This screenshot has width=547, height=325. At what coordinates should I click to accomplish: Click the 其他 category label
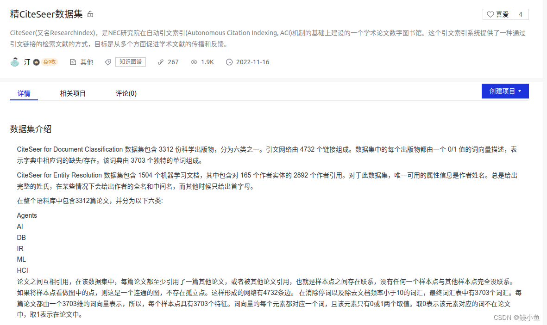point(87,62)
